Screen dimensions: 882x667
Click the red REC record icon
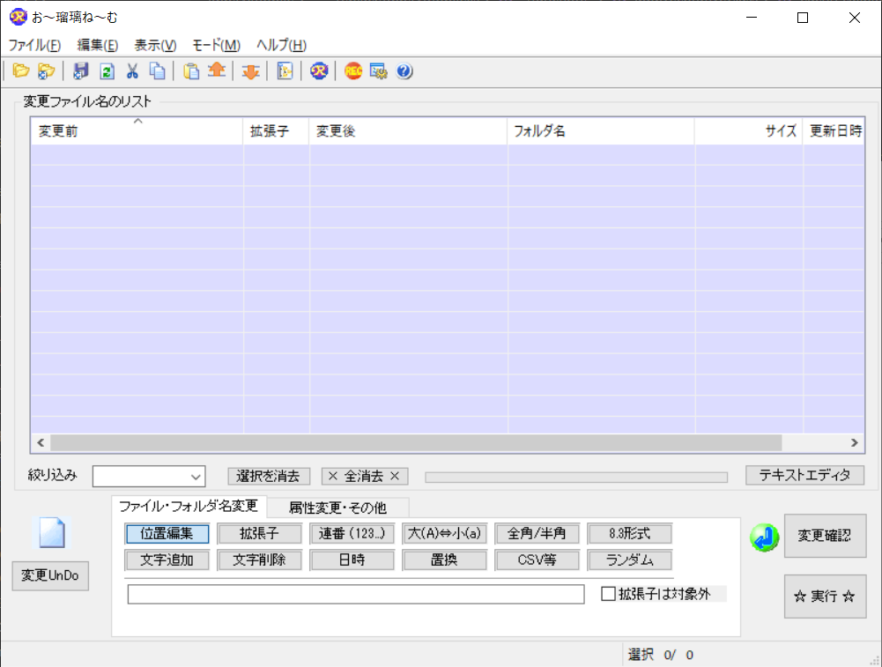tap(353, 70)
